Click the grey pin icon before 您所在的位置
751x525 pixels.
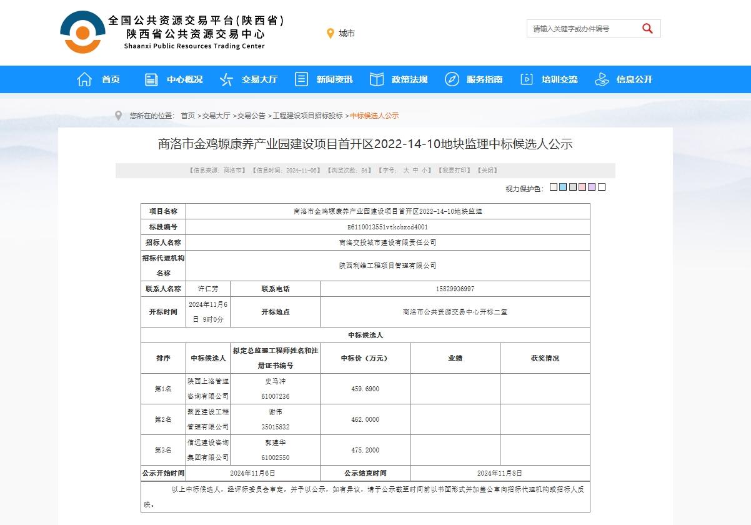coord(119,116)
